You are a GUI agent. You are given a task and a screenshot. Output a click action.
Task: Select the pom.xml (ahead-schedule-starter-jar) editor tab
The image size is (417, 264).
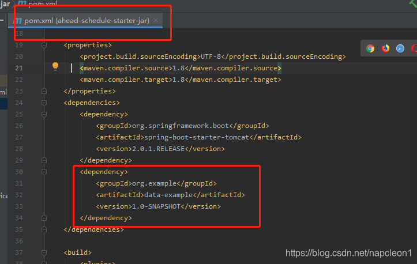coord(85,21)
